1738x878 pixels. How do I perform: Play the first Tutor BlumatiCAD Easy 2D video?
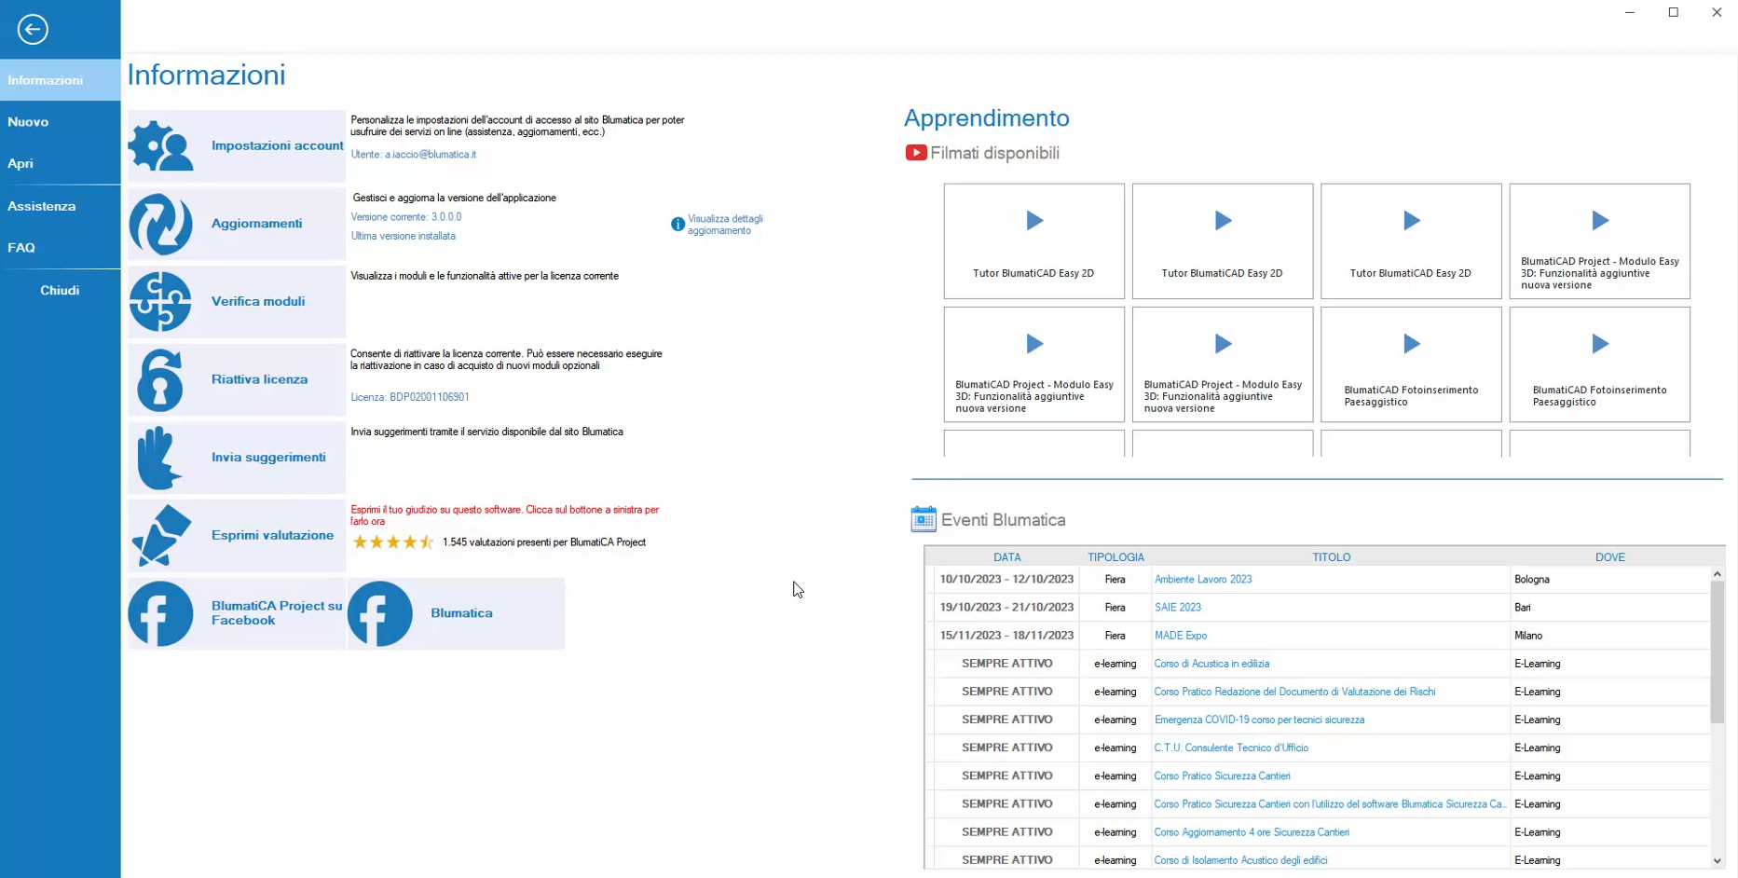point(1033,222)
